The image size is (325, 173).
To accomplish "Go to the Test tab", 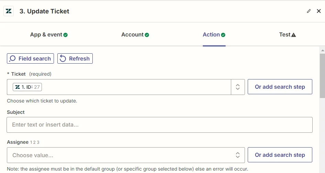I will coord(285,35).
